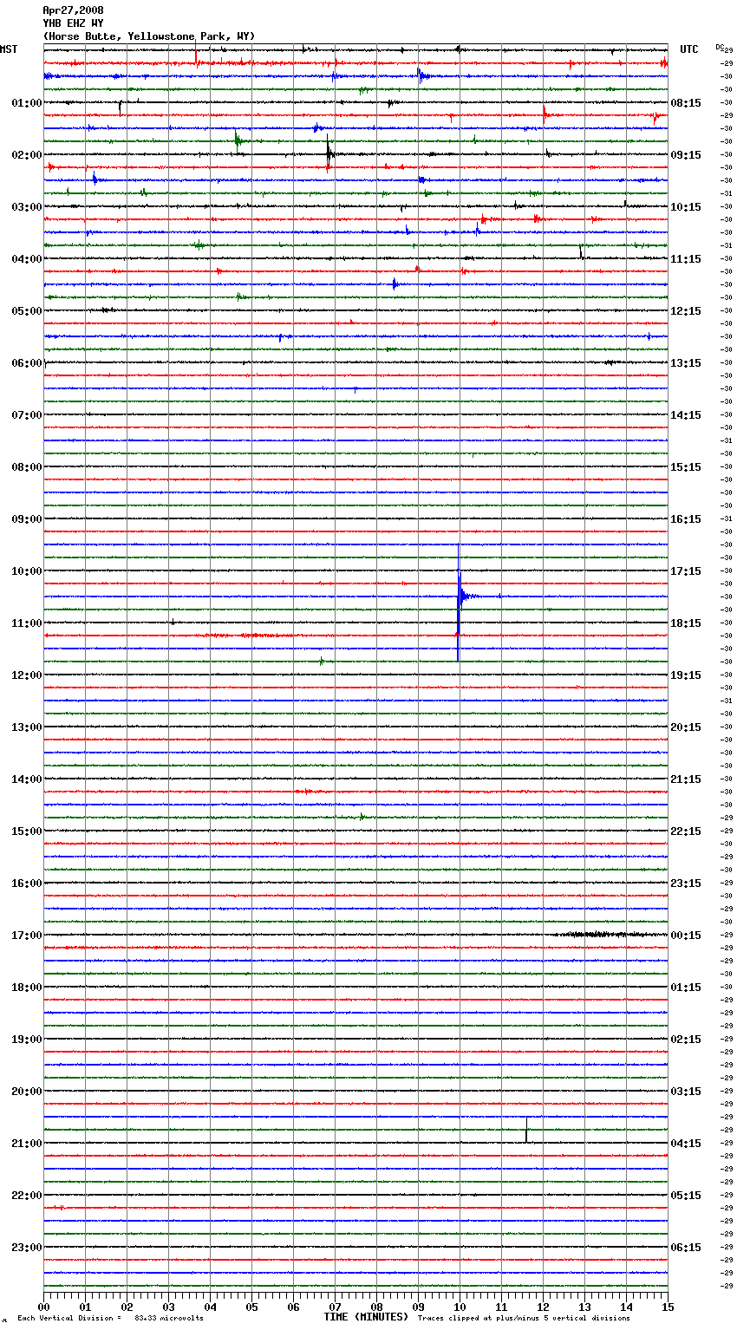737x1330 pixels.
Task: Click the 14:15 UTC time label
Action: coord(686,415)
